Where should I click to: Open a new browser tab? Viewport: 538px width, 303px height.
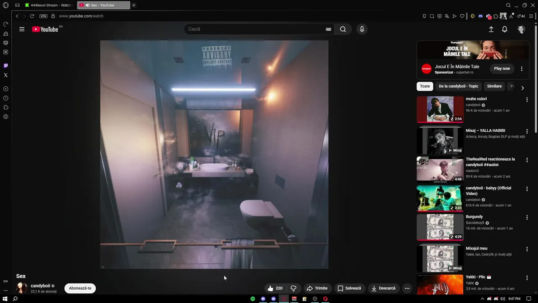pos(134,5)
